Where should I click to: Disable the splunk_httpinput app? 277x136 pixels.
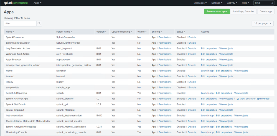[192, 110]
